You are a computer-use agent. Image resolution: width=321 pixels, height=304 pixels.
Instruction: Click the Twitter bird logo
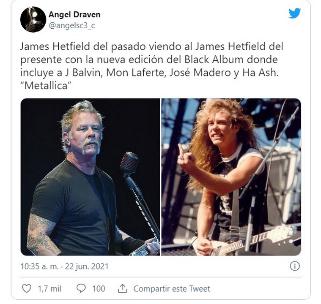tap(295, 13)
